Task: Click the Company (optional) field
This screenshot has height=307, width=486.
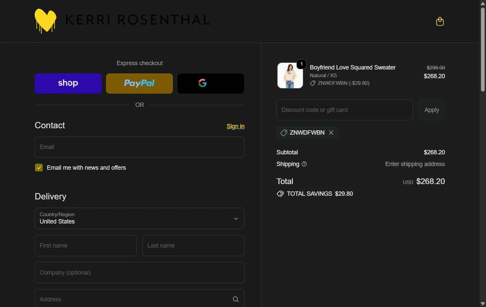Action: 139,273
